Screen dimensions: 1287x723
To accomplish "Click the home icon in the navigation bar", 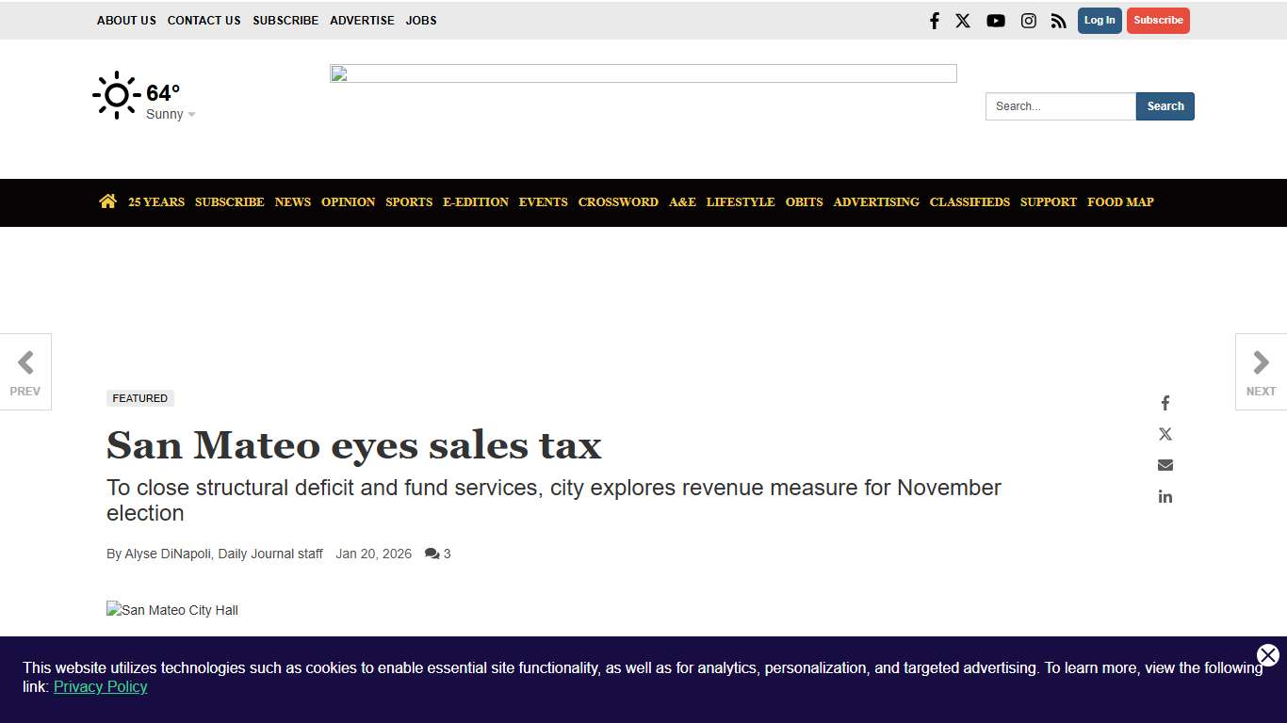I will (x=107, y=201).
